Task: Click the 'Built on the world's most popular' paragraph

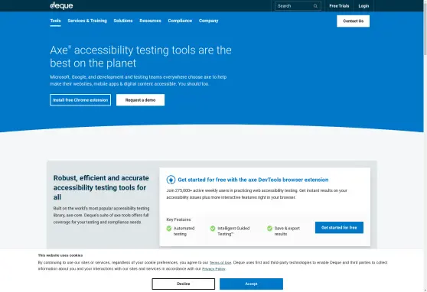Action: coord(101,215)
